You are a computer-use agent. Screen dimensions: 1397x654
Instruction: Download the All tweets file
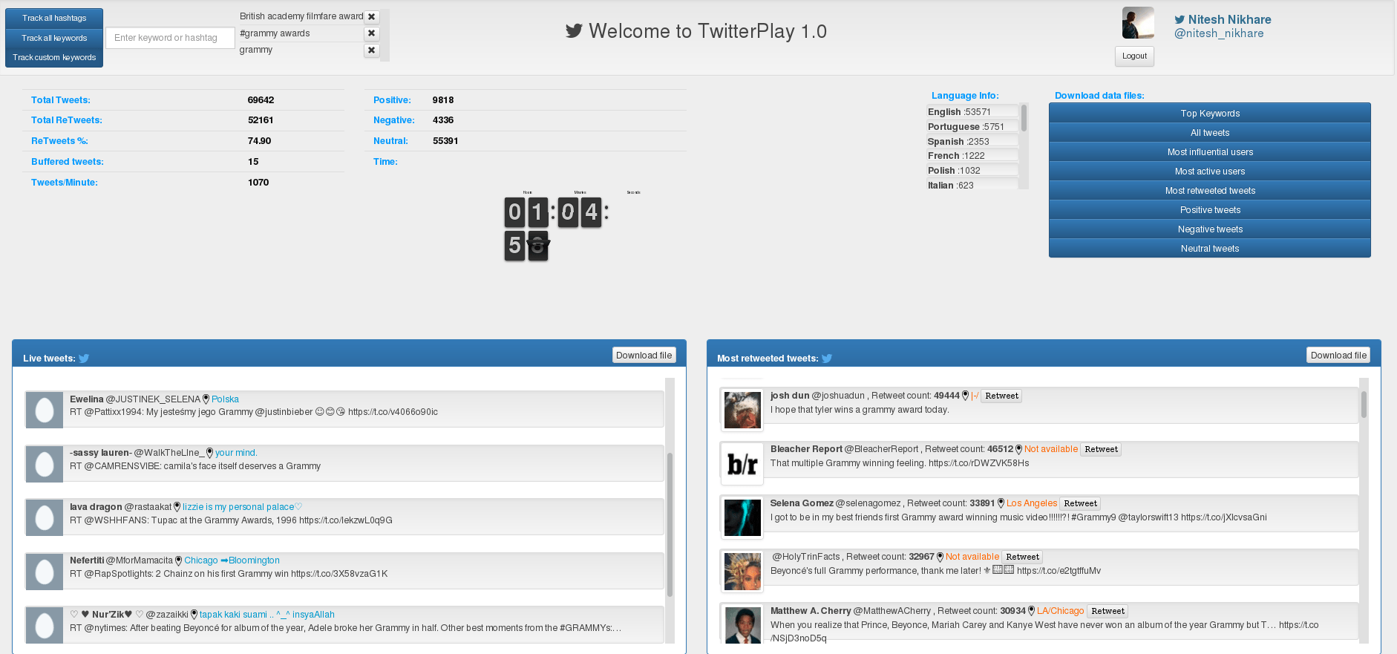[1210, 133]
